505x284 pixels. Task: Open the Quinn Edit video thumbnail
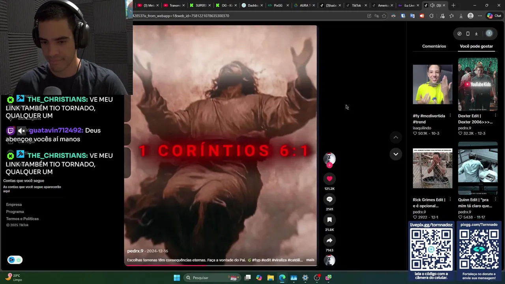(478, 168)
